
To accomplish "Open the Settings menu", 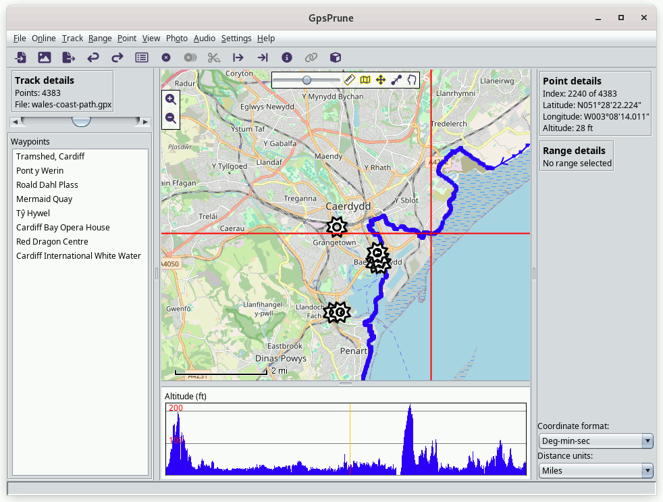I will (236, 39).
